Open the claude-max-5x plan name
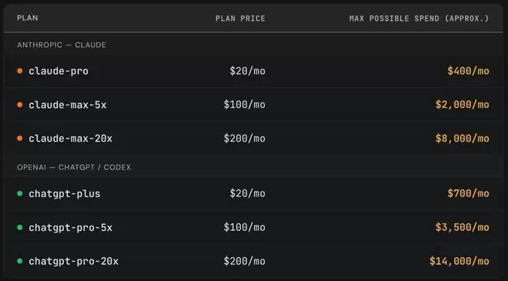Image resolution: width=508 pixels, height=281 pixels. 68,105
